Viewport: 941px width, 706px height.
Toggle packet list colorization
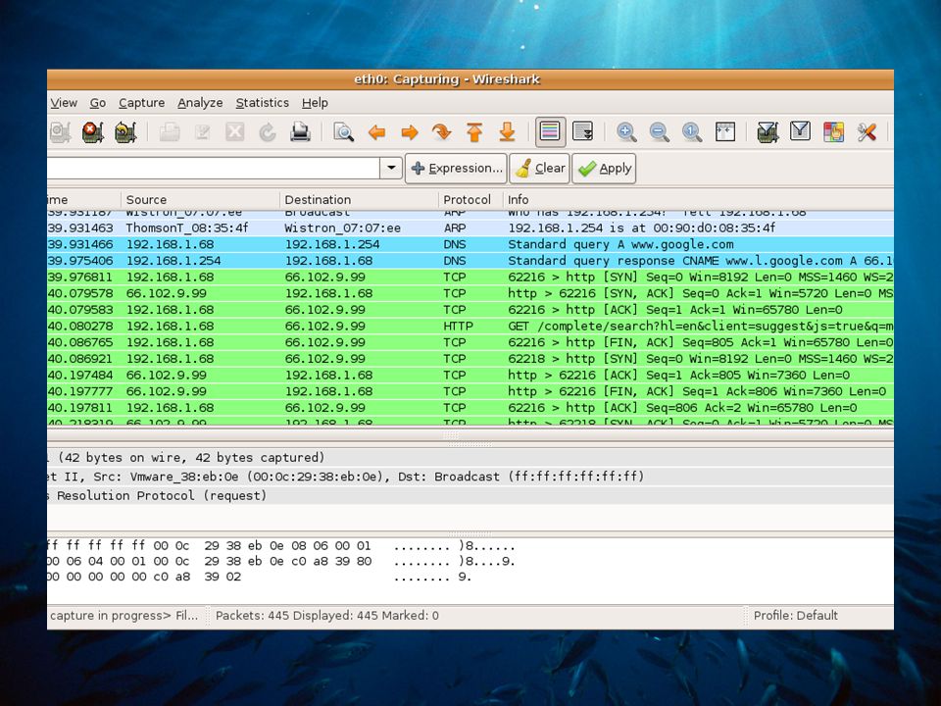[550, 132]
